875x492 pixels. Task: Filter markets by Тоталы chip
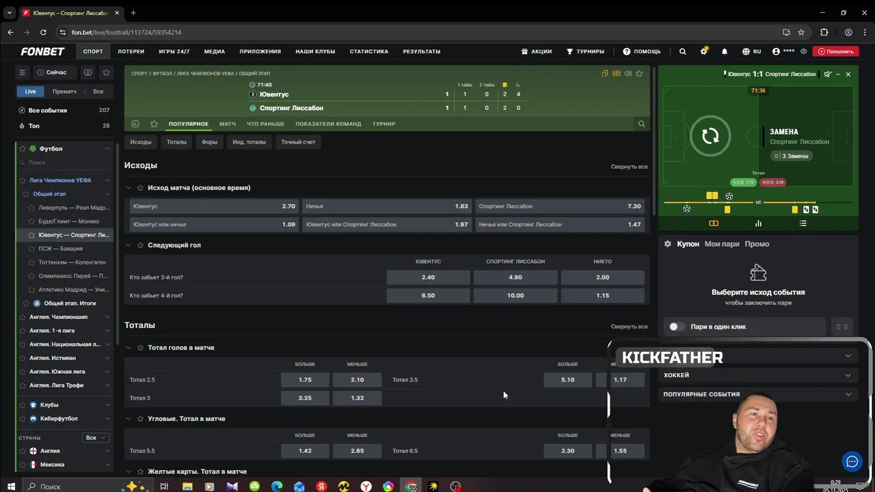click(x=176, y=142)
